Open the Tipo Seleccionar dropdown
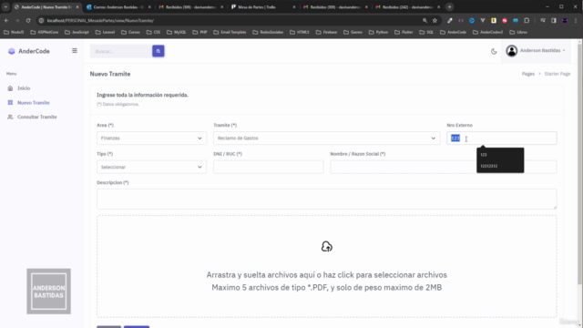This screenshot has height=328, width=583. click(152, 167)
